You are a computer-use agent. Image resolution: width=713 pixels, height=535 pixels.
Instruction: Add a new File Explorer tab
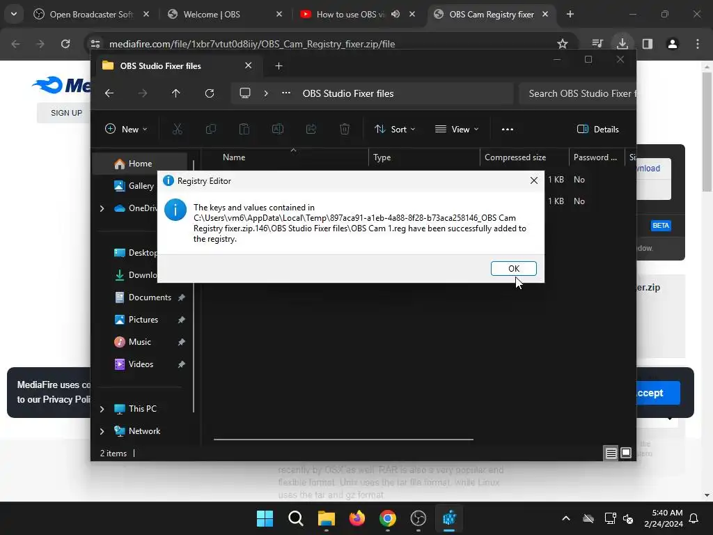tap(279, 66)
